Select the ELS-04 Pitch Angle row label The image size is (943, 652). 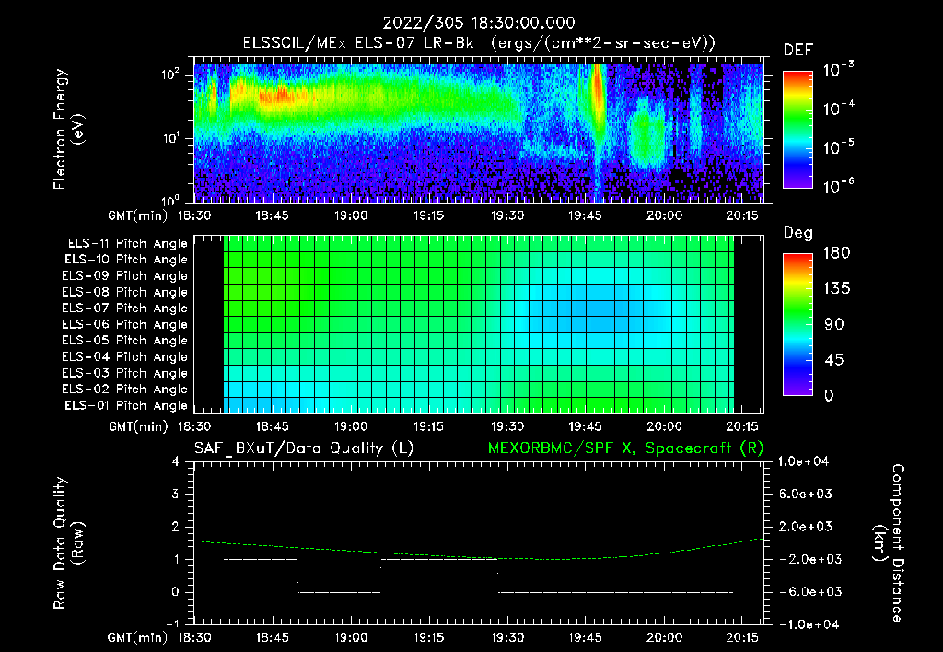[125, 356]
